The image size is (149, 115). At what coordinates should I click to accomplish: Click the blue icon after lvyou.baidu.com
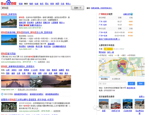click(37, 49)
